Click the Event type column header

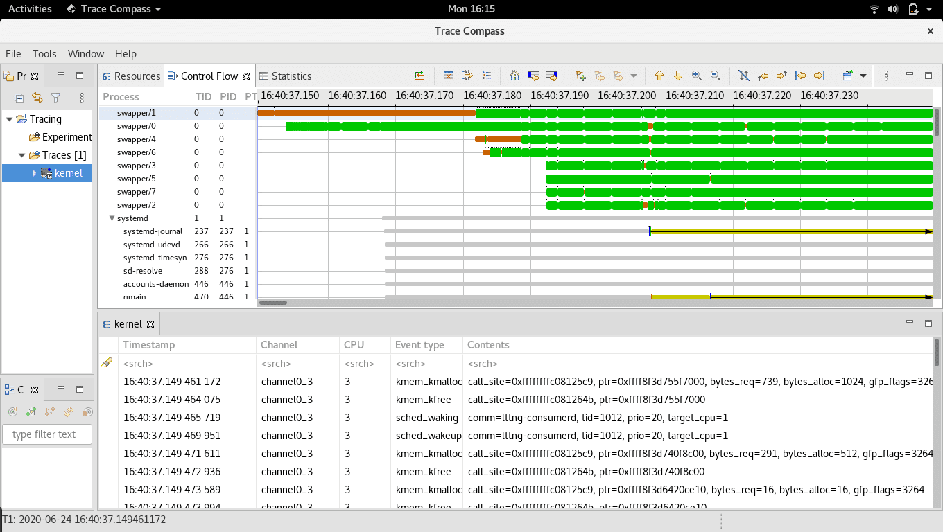(x=427, y=345)
